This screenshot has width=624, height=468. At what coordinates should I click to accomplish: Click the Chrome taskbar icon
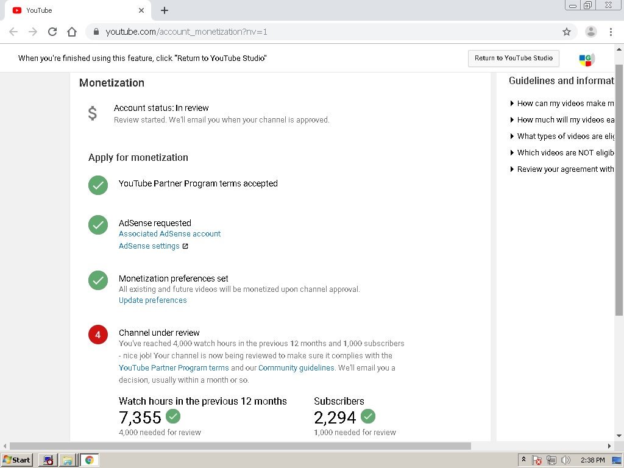click(x=90, y=461)
